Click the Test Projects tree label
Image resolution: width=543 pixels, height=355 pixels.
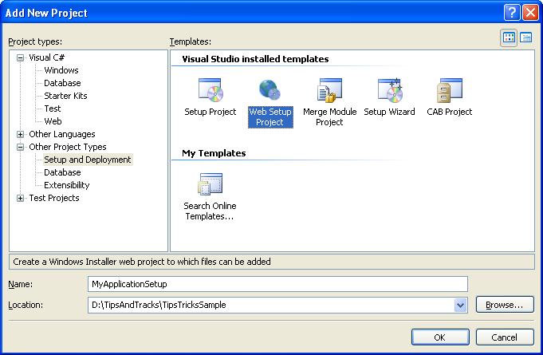click(54, 198)
